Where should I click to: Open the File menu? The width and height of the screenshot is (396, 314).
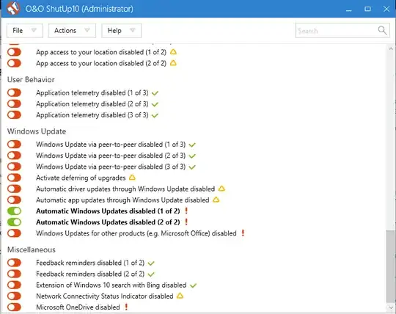coord(24,31)
